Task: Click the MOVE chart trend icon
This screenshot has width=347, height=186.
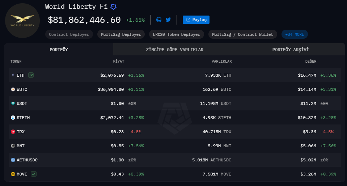Action: (34, 174)
